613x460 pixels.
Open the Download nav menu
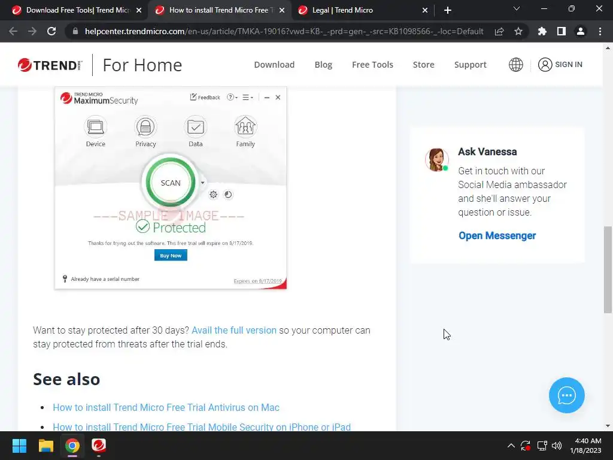(x=274, y=65)
